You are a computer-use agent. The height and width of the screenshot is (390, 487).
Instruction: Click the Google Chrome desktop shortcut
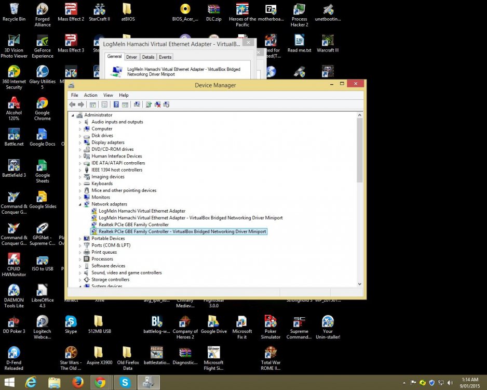(x=42, y=109)
